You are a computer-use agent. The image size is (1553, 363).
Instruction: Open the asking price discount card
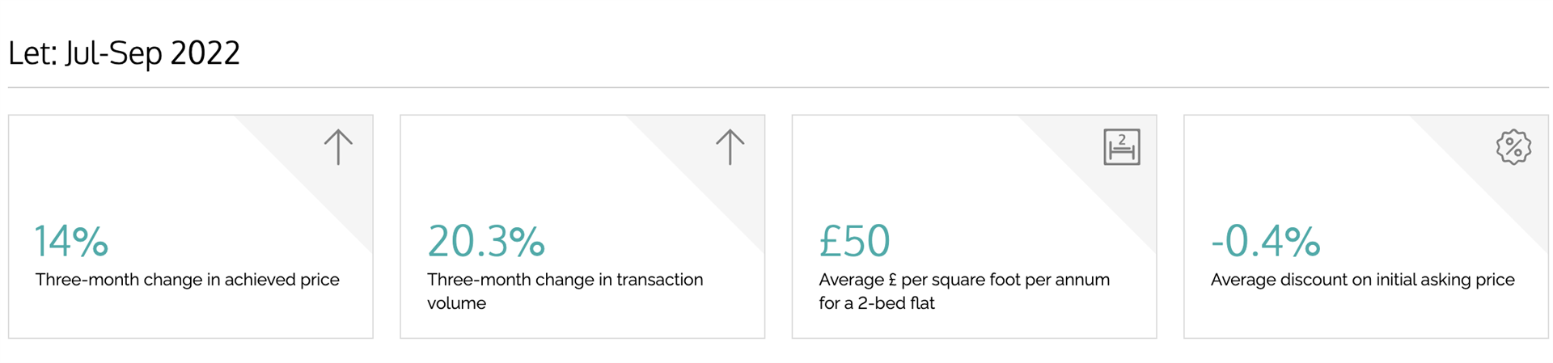(1366, 226)
